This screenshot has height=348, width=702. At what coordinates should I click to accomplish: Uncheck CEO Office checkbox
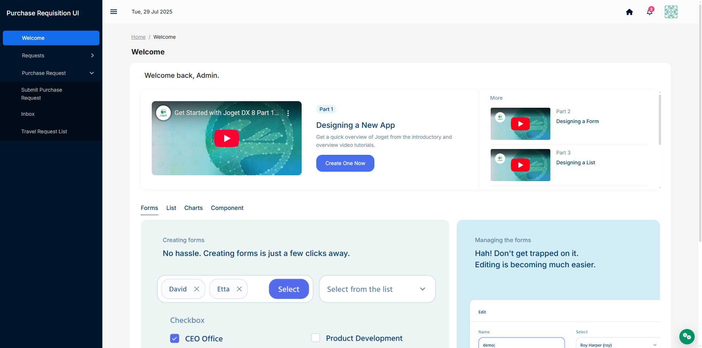click(175, 339)
